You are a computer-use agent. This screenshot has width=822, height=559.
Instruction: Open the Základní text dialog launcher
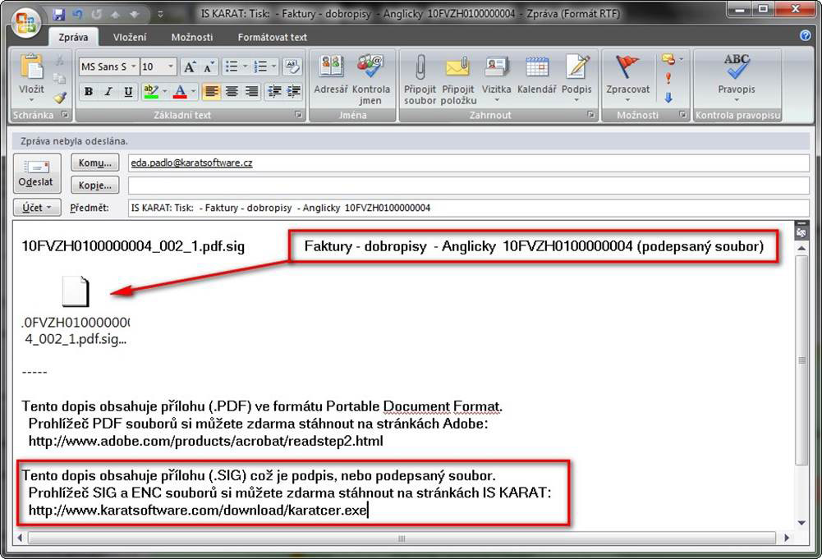(298, 115)
